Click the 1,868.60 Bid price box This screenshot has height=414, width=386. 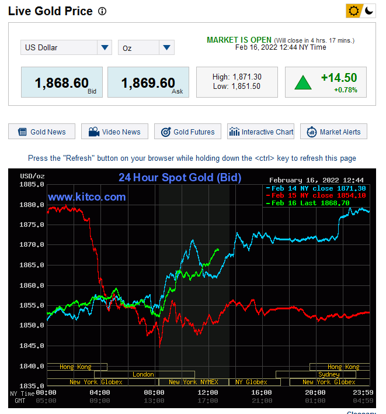[x=62, y=82]
